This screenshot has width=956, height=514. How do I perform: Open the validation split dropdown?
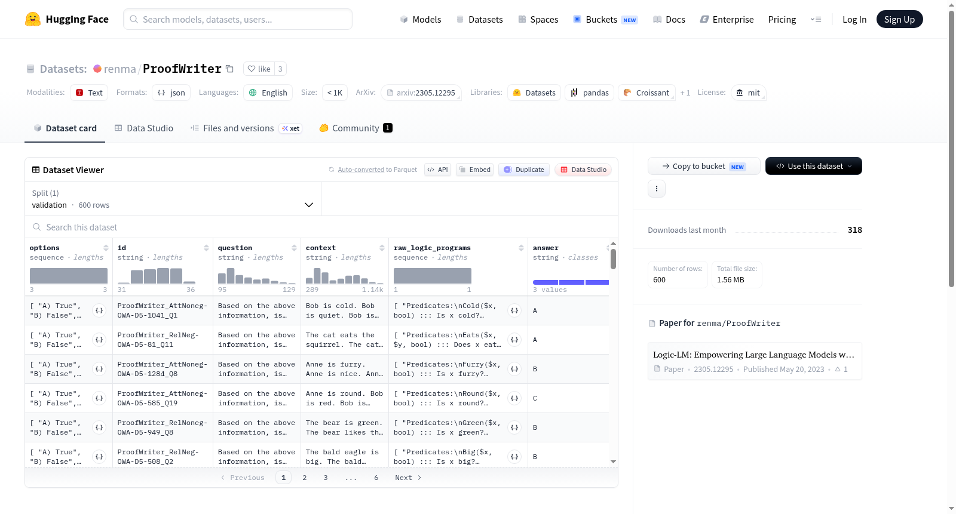pyautogui.click(x=173, y=199)
